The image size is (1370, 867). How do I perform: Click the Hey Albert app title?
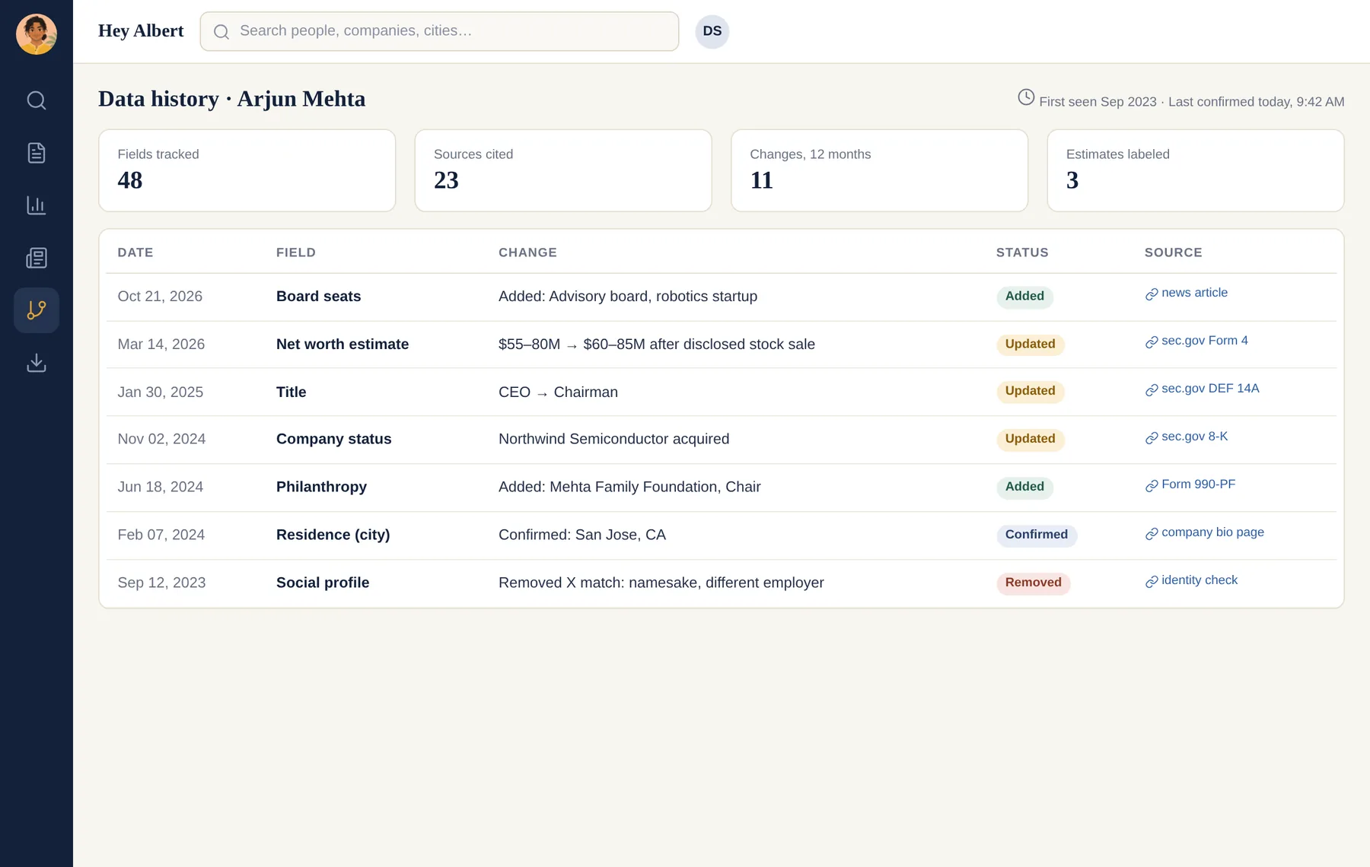coord(141,30)
